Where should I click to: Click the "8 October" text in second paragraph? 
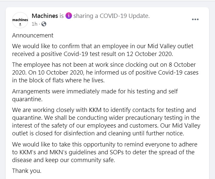point(182,65)
